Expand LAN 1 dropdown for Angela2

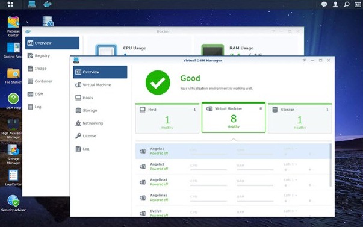[x=290, y=164]
